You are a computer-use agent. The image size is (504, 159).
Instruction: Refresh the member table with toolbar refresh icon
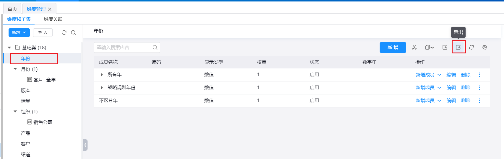[x=472, y=47]
